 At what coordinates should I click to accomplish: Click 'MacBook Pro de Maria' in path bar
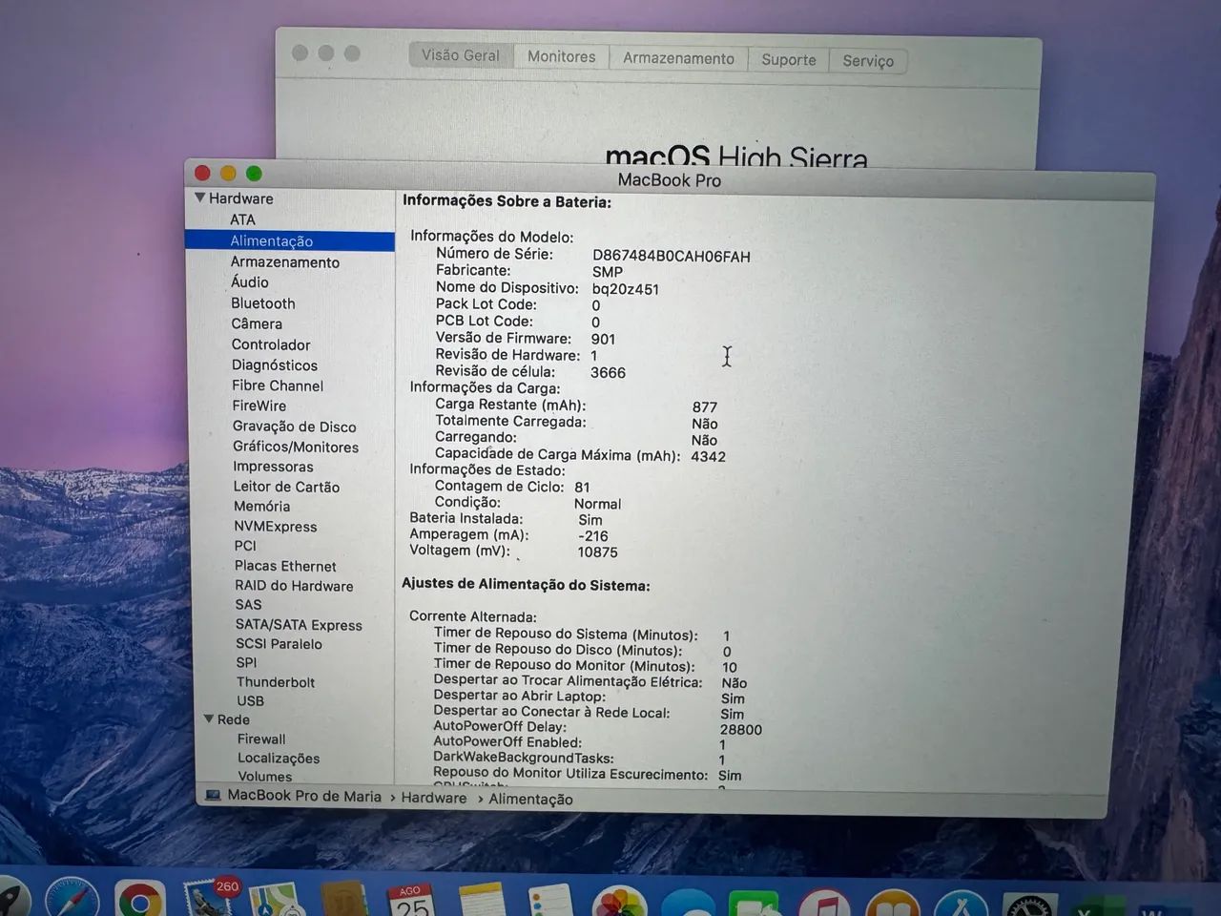click(x=304, y=796)
